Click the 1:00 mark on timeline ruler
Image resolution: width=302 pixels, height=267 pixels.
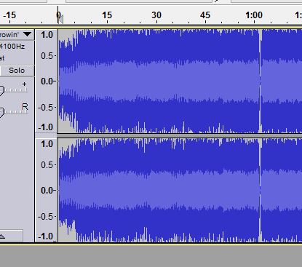254,15
